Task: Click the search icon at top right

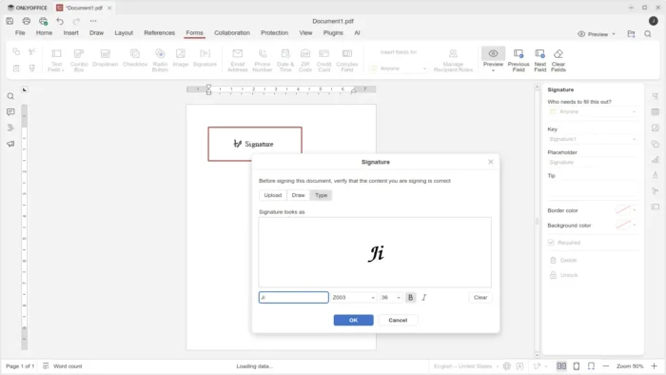Action: point(648,34)
